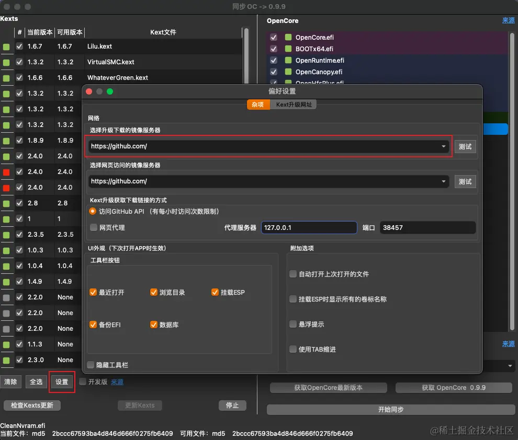Viewport: 518px width, 440px height.
Task: Enable 自动打开上次打开的文件 option
Action: 293,274
